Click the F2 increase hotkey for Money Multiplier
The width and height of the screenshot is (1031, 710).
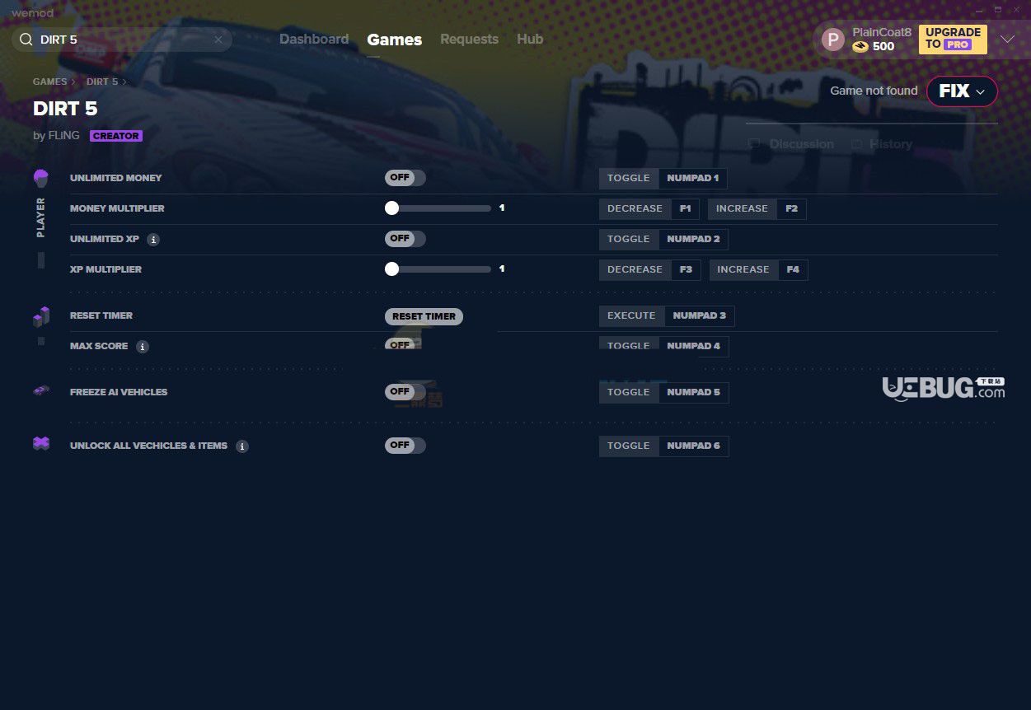click(792, 208)
